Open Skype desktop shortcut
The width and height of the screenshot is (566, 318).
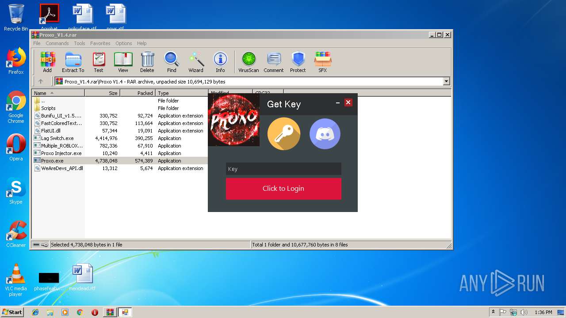16,191
